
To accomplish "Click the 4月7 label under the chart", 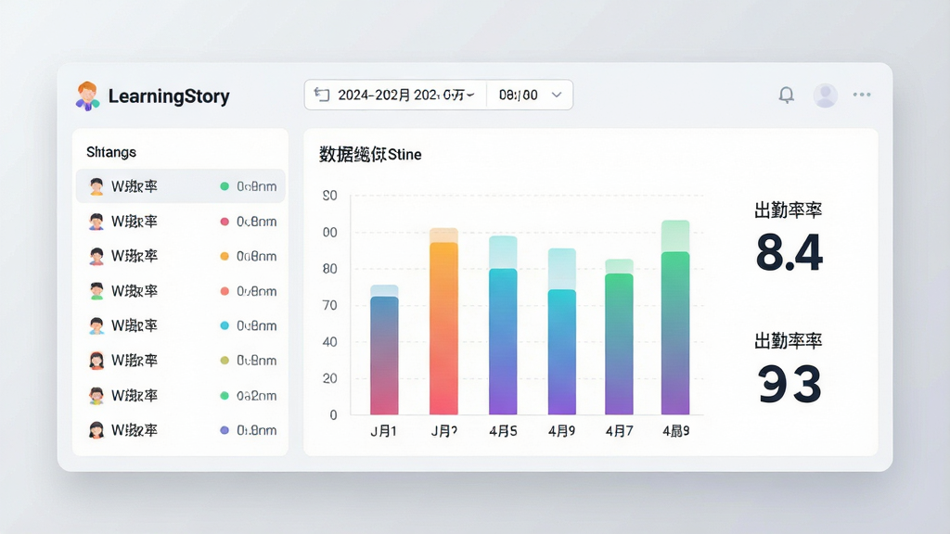I will point(619,431).
